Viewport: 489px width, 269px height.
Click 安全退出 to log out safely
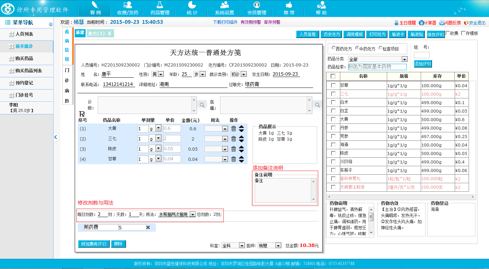(475, 23)
